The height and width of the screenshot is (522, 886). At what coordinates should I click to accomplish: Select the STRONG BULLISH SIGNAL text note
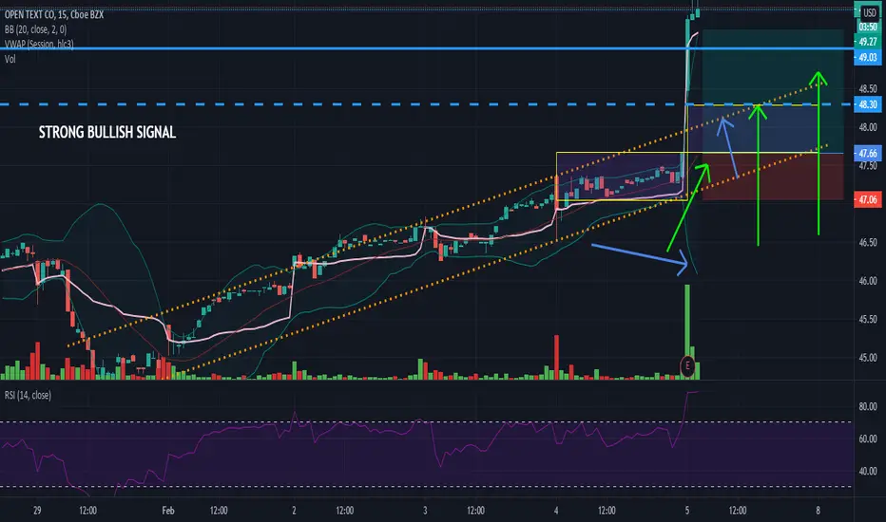pyautogui.click(x=107, y=132)
